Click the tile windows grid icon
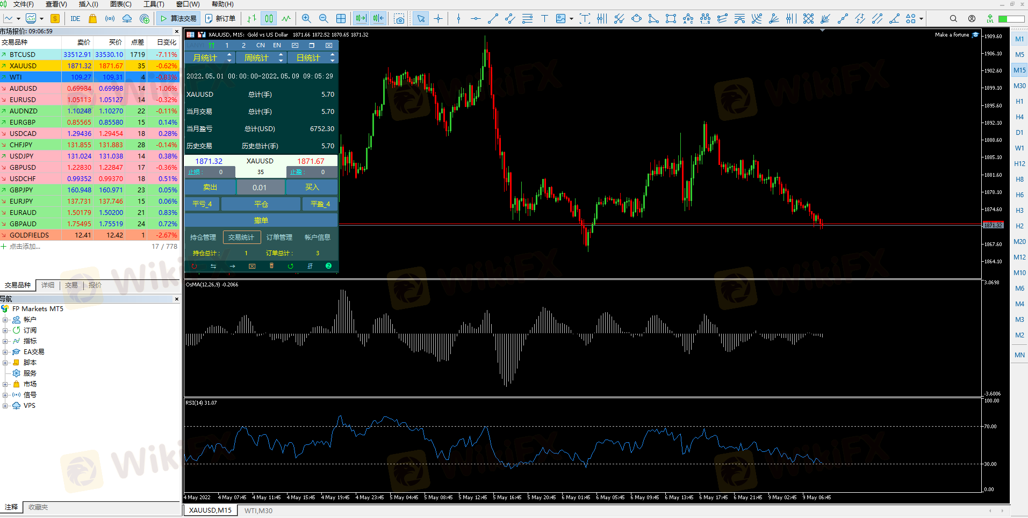1028x518 pixels. coord(341,19)
